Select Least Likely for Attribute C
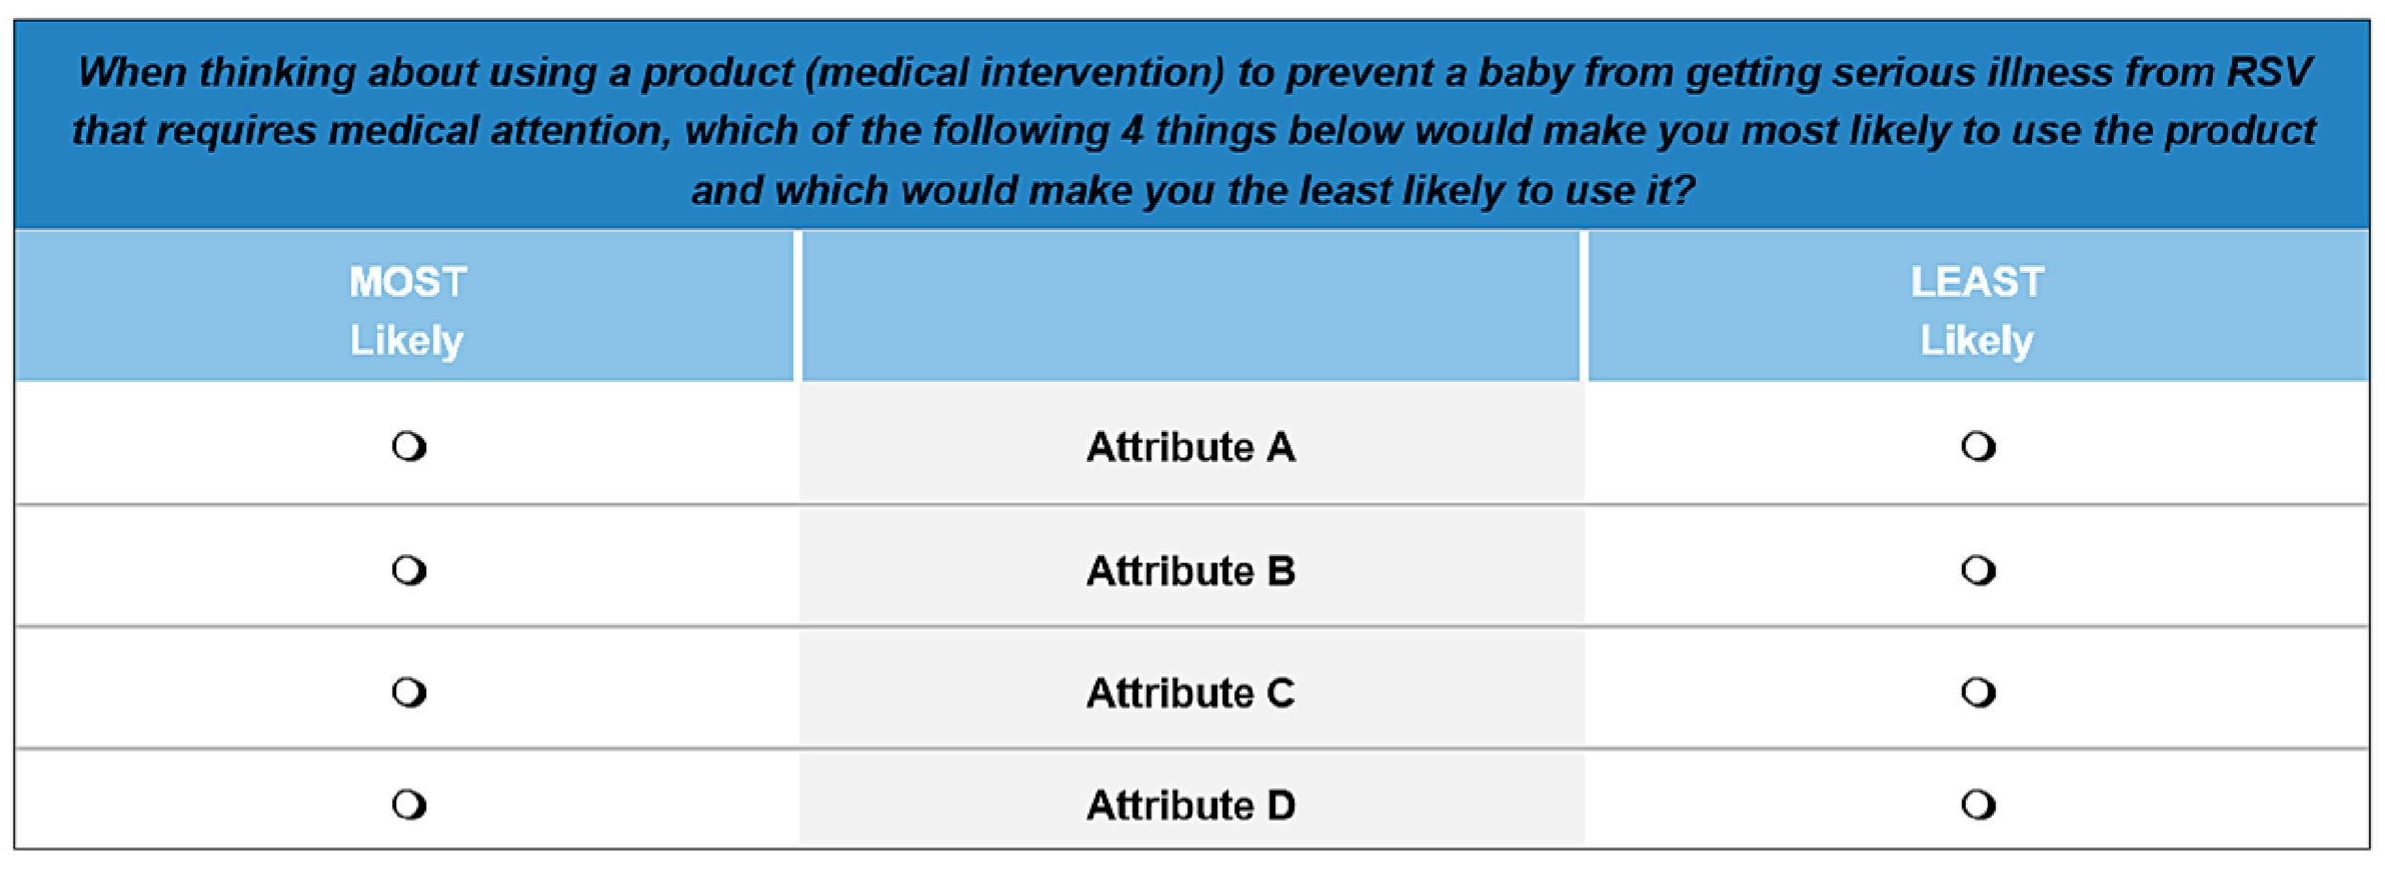The height and width of the screenshot is (871, 2385). 1977,693
